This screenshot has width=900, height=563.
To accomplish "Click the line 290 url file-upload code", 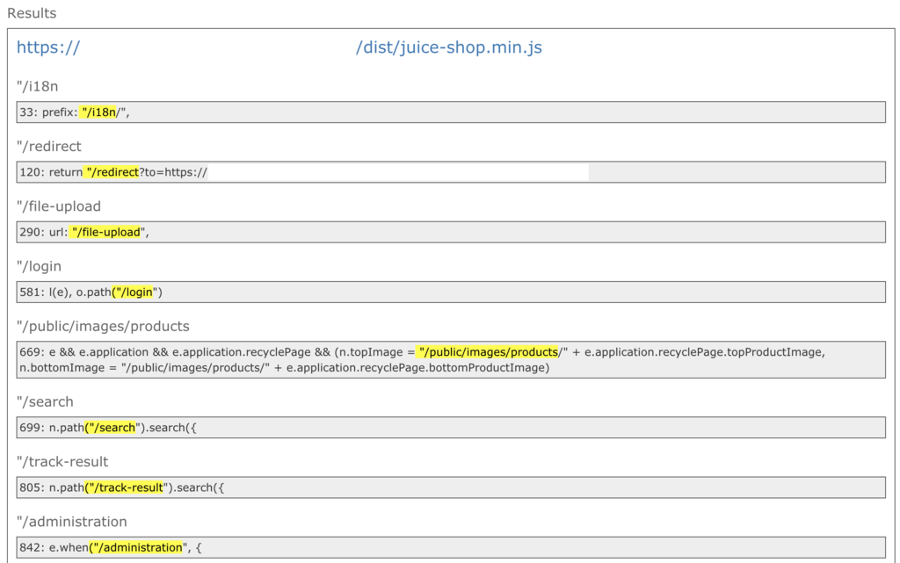I will pyautogui.click(x=451, y=232).
